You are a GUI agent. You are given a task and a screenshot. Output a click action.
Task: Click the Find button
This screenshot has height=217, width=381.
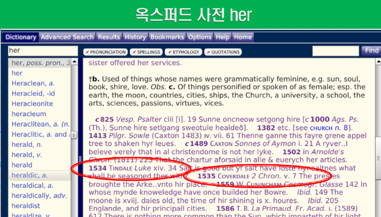click(371, 51)
